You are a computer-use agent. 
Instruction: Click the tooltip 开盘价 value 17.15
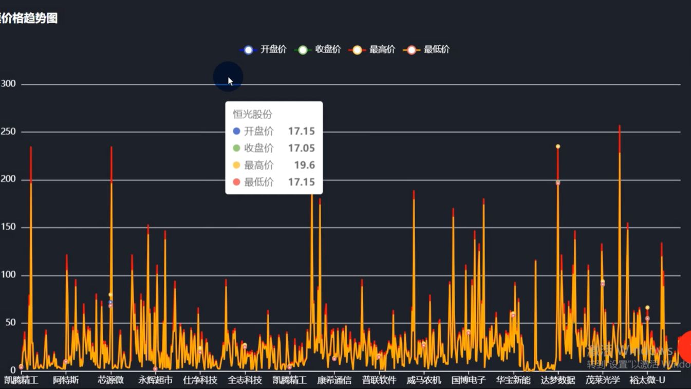[301, 132]
